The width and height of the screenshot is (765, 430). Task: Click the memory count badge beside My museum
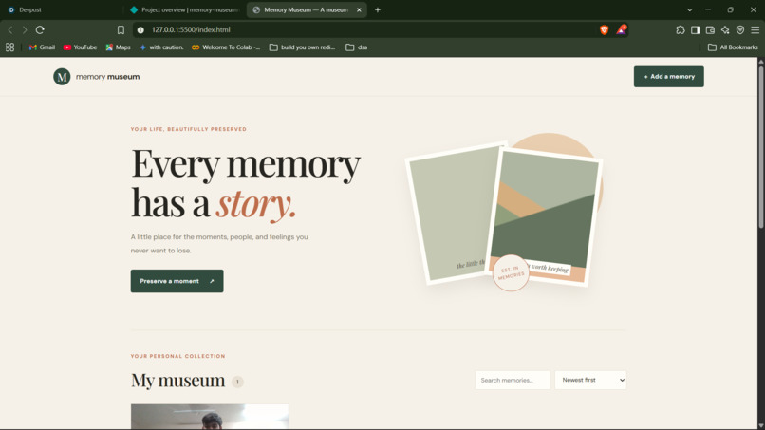tap(237, 382)
